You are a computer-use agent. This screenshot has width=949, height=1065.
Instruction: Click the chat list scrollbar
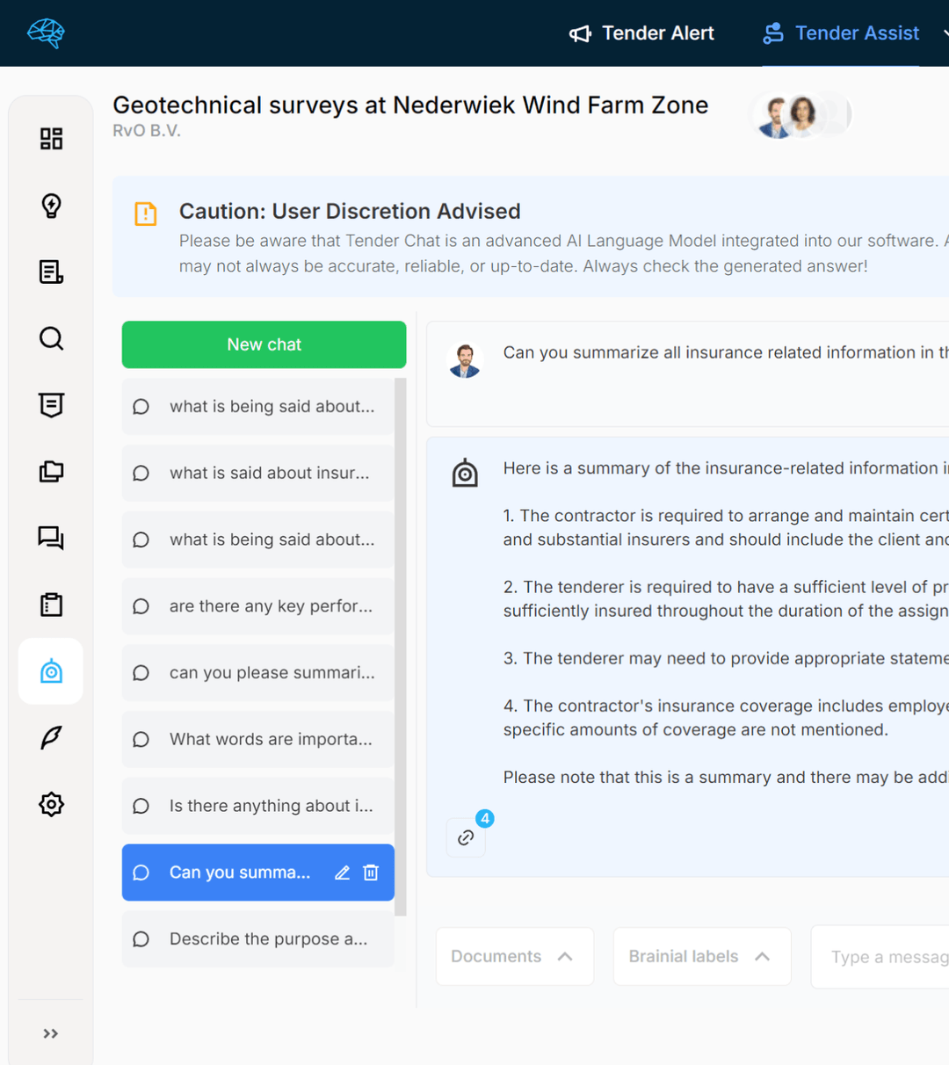(401, 647)
